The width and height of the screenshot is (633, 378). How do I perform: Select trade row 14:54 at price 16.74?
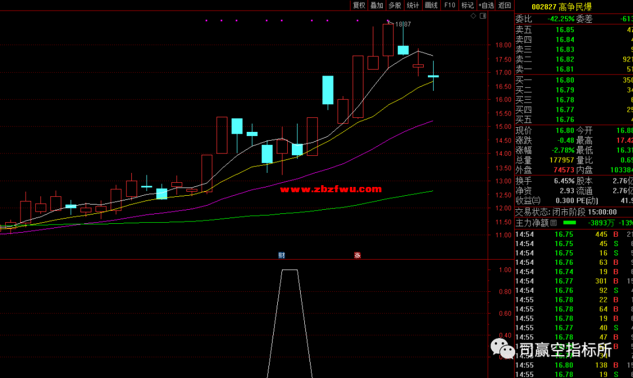point(574,272)
